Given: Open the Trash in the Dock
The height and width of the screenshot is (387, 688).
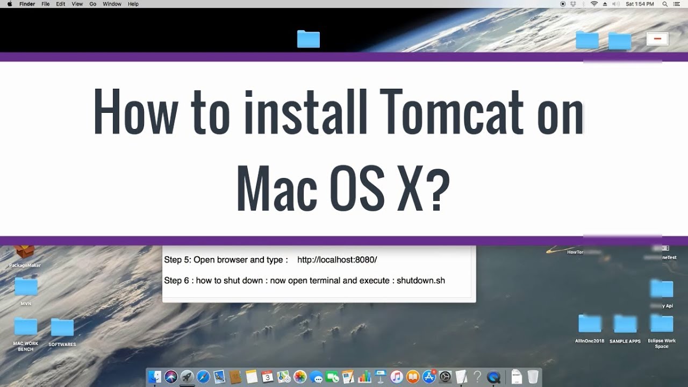Looking at the screenshot, I should click(533, 377).
